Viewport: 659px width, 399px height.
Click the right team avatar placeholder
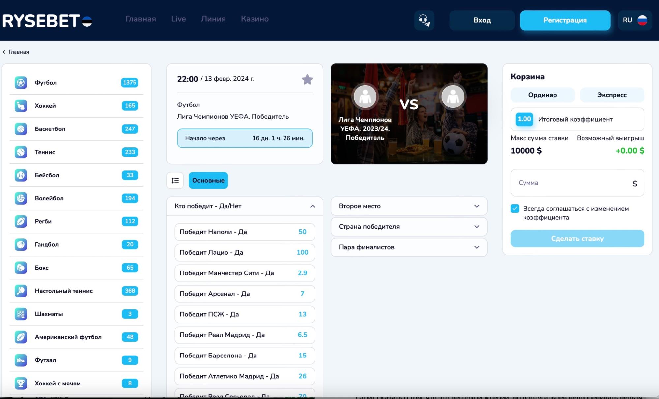coord(453,97)
